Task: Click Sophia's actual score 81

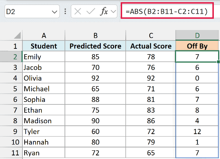Action: (151, 99)
